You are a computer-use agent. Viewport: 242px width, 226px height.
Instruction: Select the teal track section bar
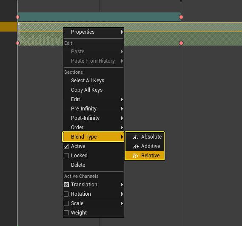point(99,17)
